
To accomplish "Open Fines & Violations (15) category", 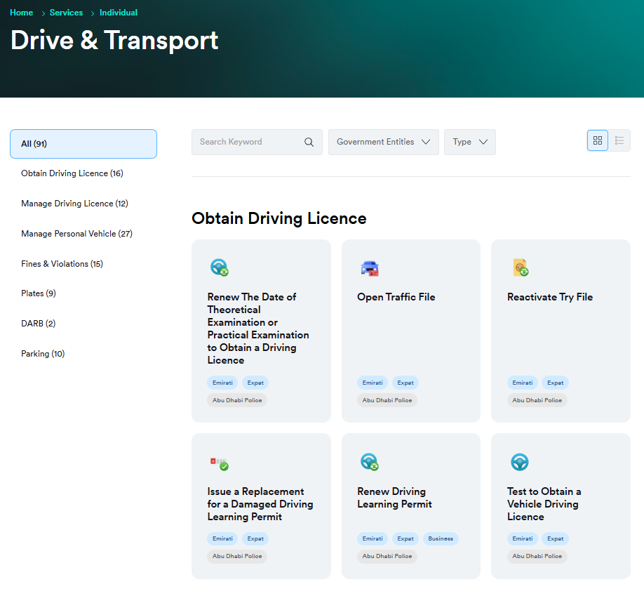I will point(62,264).
